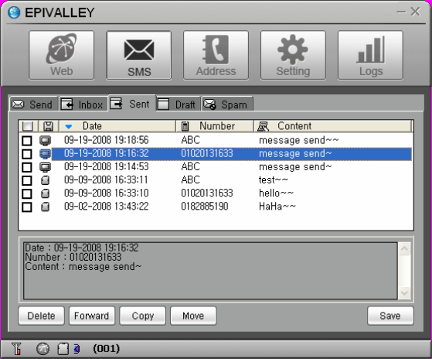
Task: Toggle the select-all checkbox in header
Action: [27, 126]
